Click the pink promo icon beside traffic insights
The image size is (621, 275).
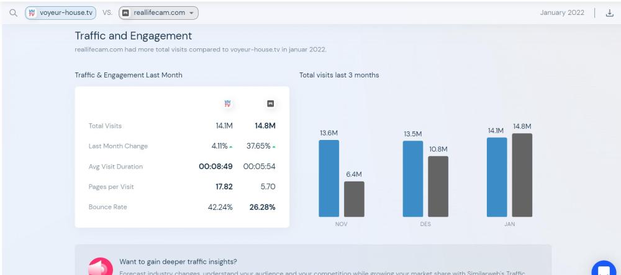[99, 266]
